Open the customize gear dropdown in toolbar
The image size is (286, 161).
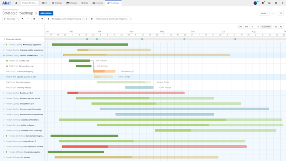click(x=35, y=19)
